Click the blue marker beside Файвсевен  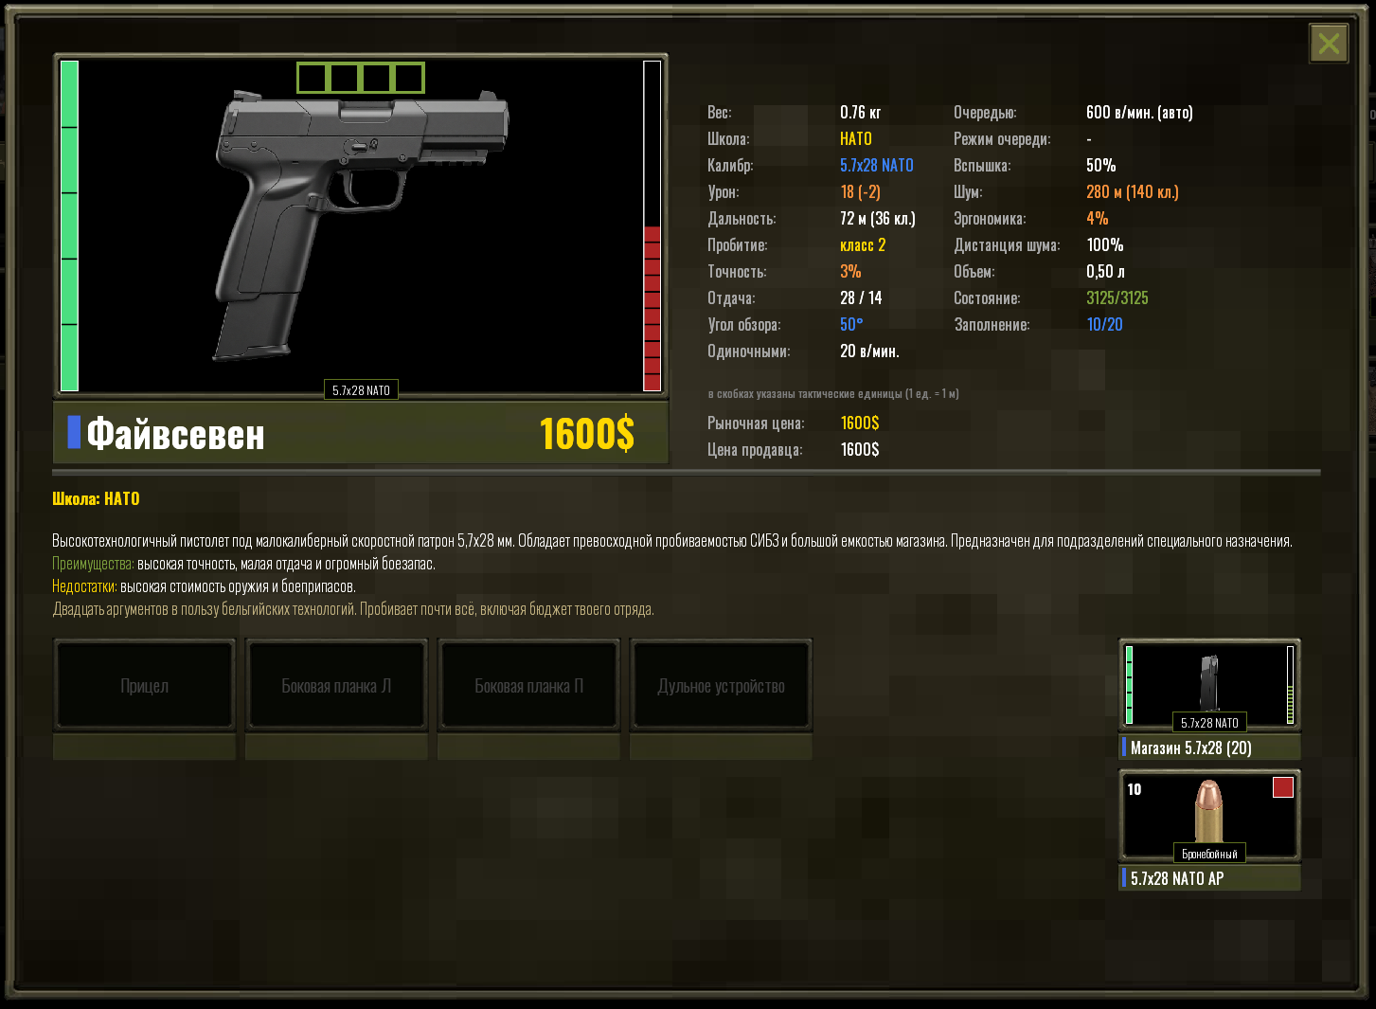click(74, 432)
